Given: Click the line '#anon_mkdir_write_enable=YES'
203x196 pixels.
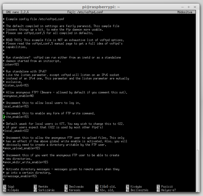Looking at the screenshot, I should (26, 162).
